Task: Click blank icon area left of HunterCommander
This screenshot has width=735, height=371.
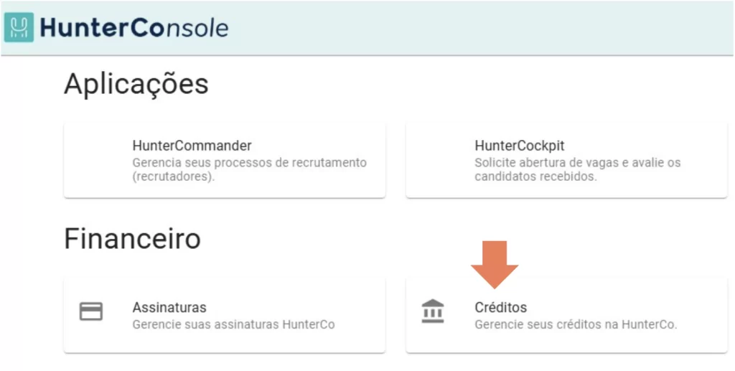Action: pyautogui.click(x=91, y=161)
